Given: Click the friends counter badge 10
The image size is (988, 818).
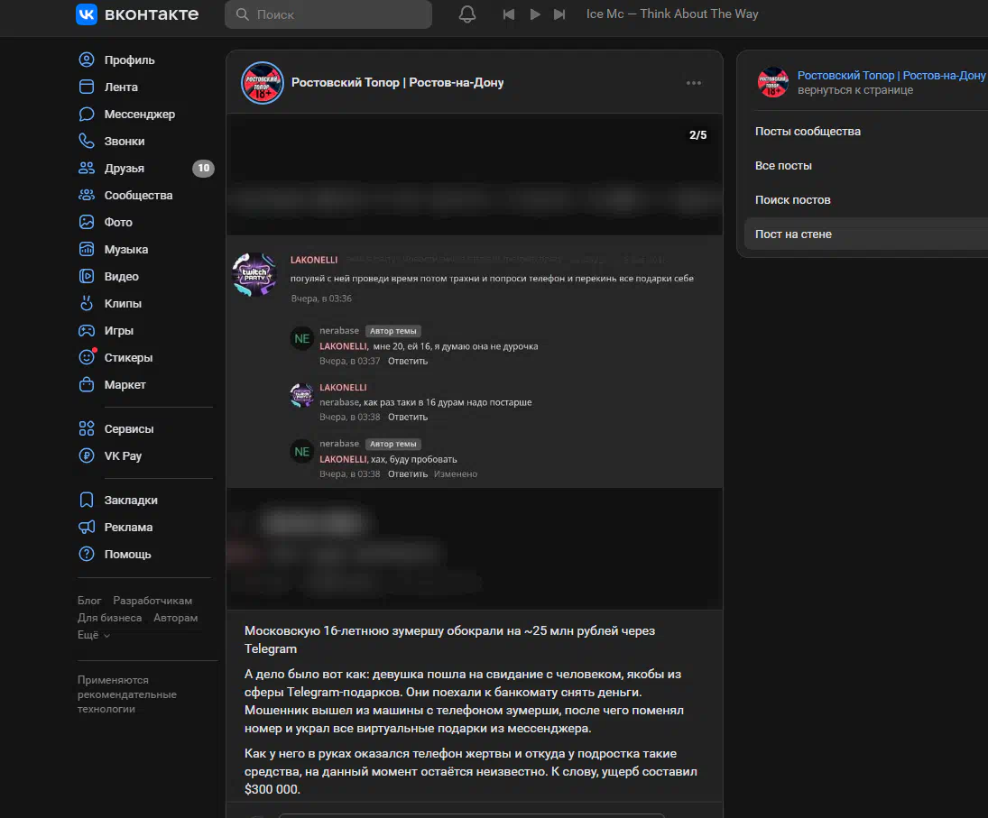Looking at the screenshot, I should point(203,168).
